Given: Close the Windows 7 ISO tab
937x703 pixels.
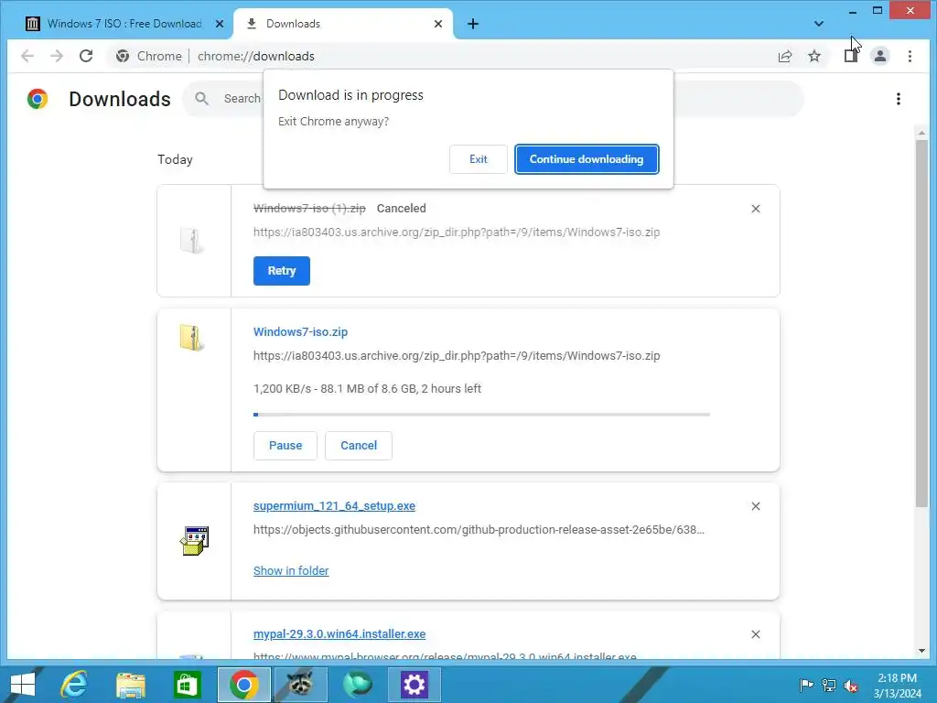Looking at the screenshot, I should point(220,24).
